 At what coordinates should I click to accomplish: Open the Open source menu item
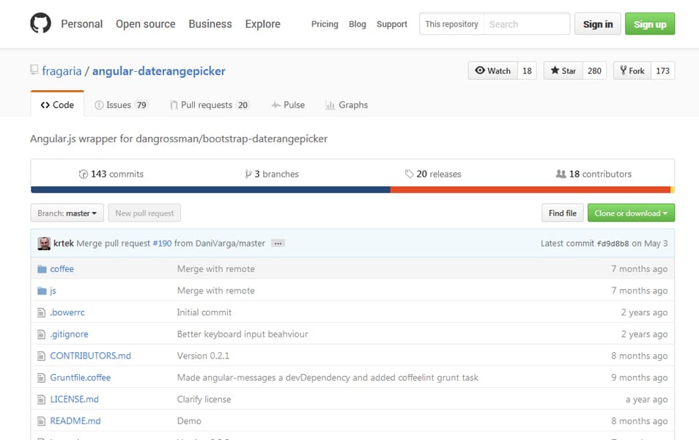145,23
